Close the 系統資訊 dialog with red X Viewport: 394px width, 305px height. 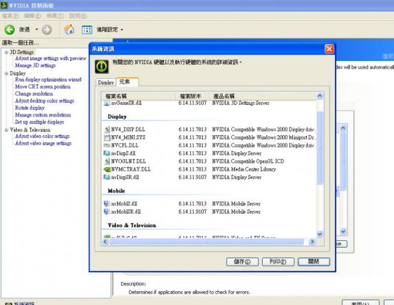329,49
